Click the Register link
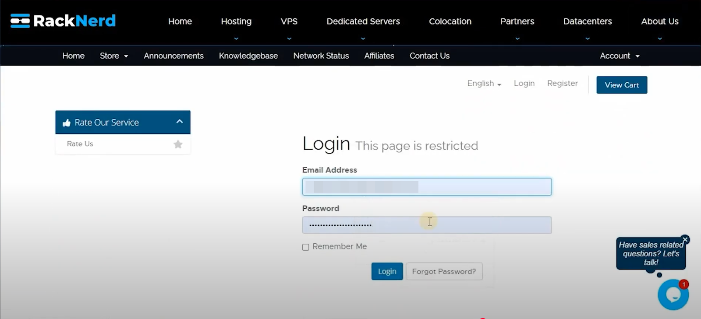701x319 pixels. click(x=563, y=83)
